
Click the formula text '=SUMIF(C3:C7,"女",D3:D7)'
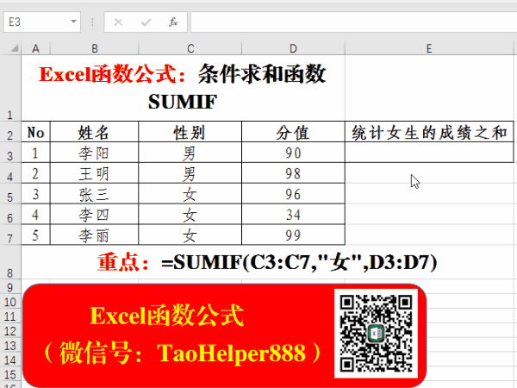[x=299, y=263]
